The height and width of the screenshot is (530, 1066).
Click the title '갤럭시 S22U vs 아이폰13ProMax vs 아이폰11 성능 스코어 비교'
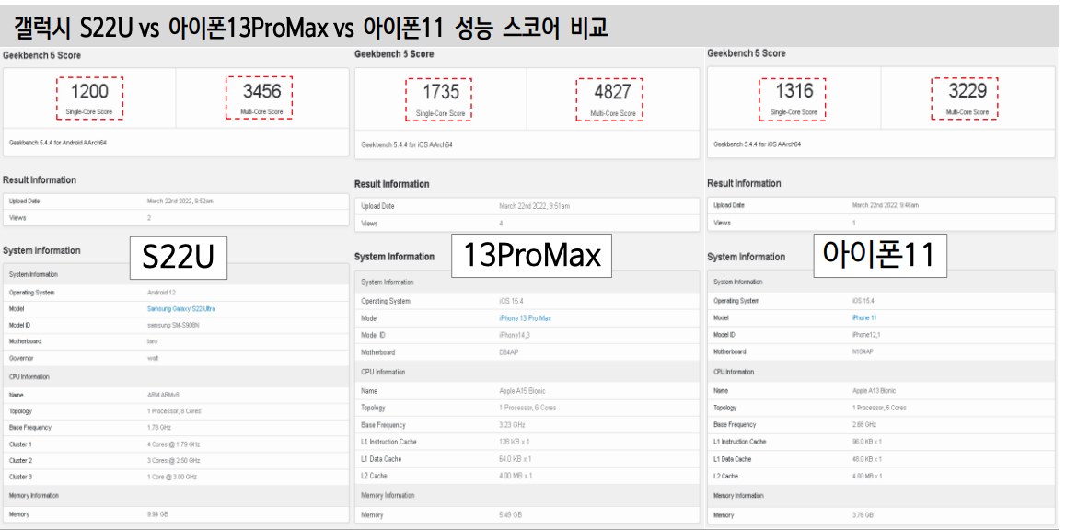pos(311,28)
